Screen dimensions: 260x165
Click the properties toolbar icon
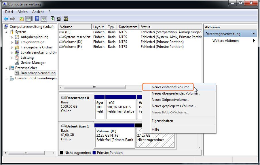59,19
